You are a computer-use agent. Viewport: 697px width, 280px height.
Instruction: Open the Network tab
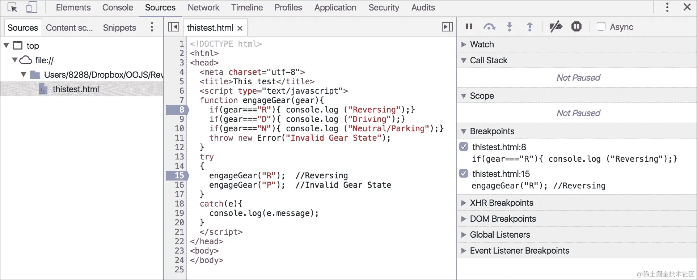203,8
